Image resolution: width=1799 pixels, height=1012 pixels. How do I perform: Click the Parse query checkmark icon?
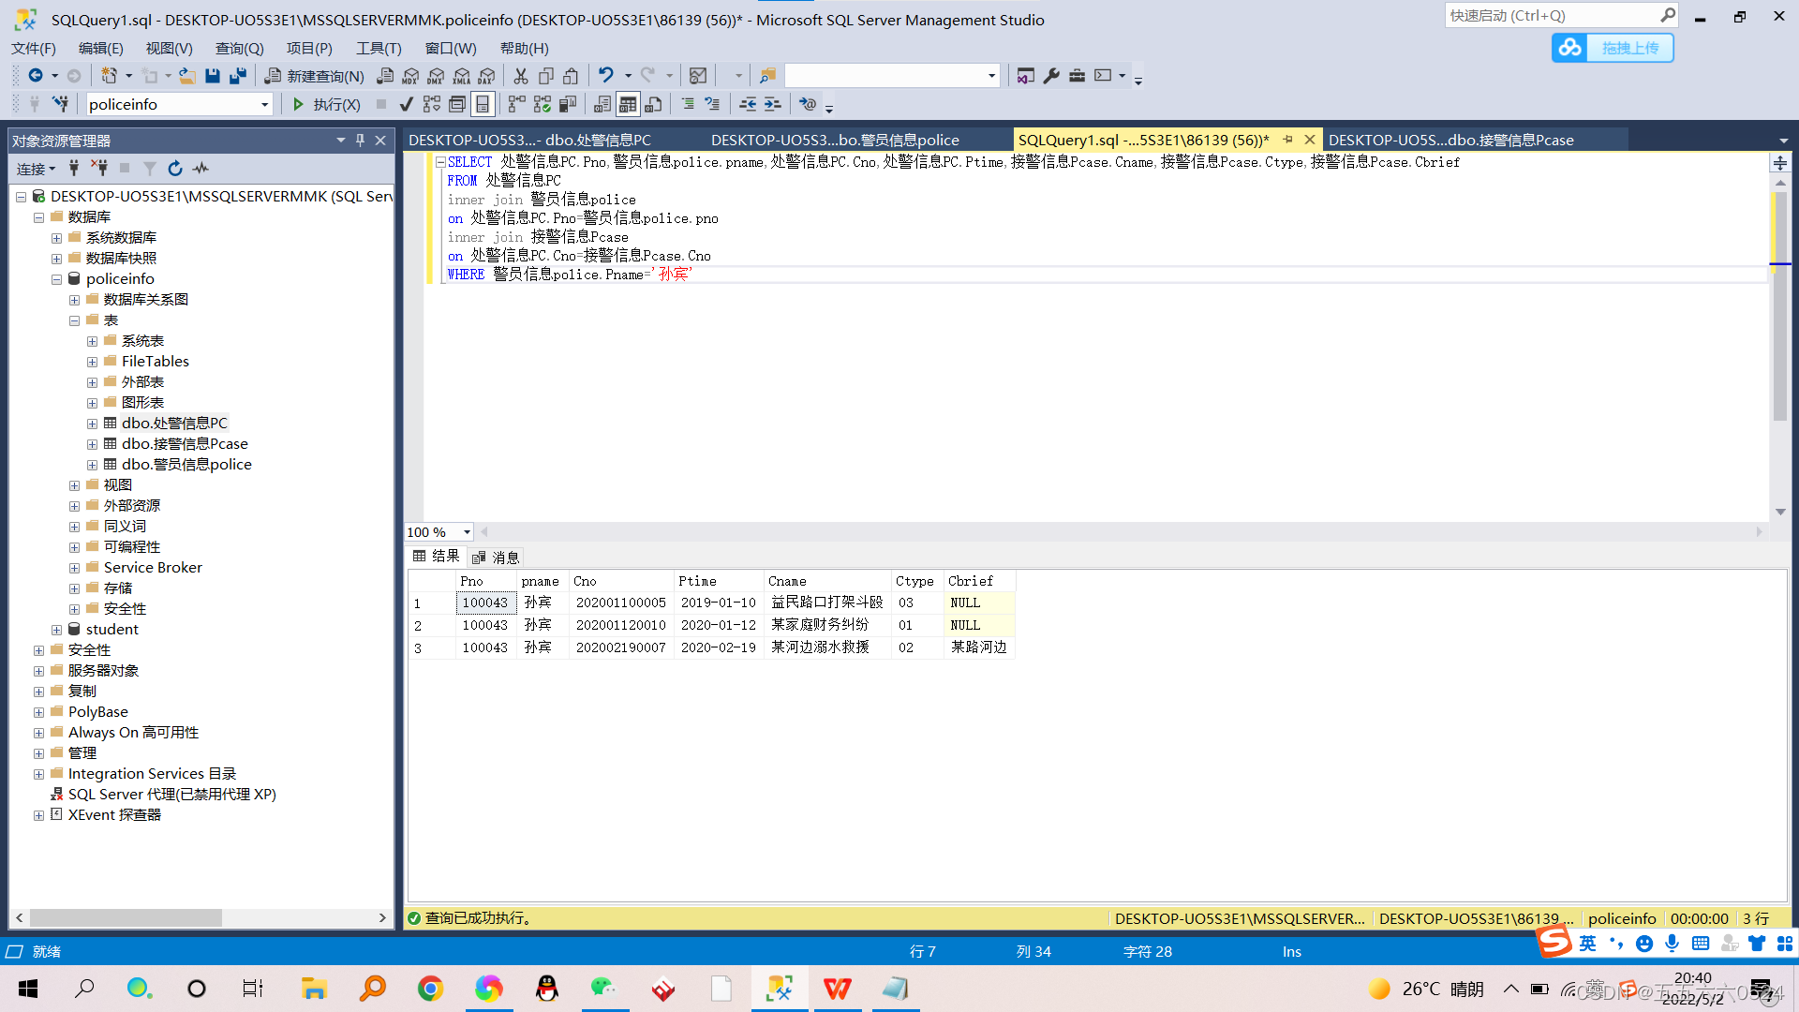pyautogui.click(x=406, y=104)
